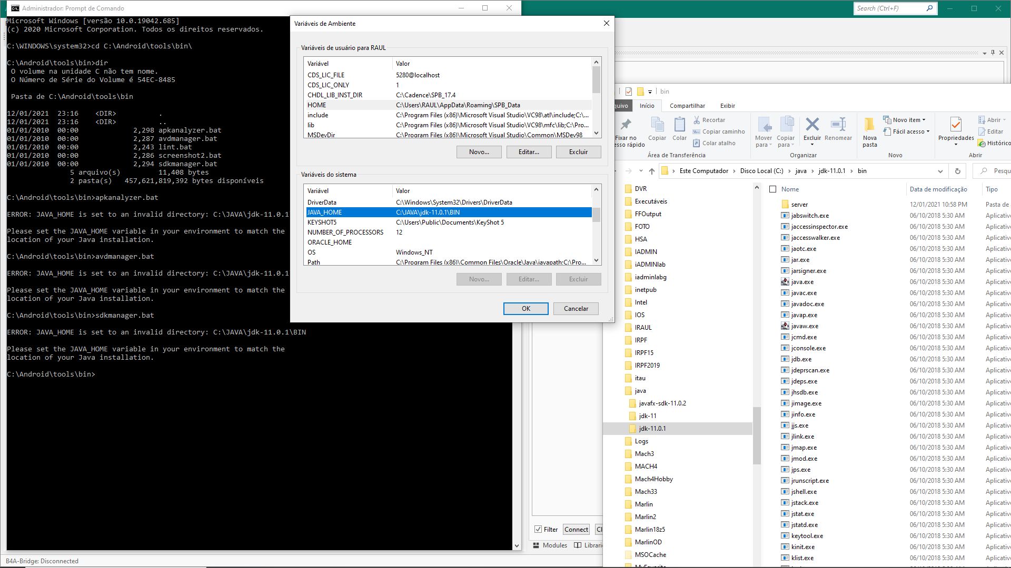Viewport: 1011px width, 568px height.
Task: Click the Renomear icon in ribbon
Action: pyautogui.click(x=838, y=125)
